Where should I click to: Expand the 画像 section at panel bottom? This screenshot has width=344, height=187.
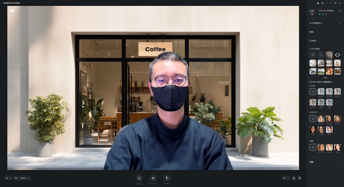pos(340,162)
